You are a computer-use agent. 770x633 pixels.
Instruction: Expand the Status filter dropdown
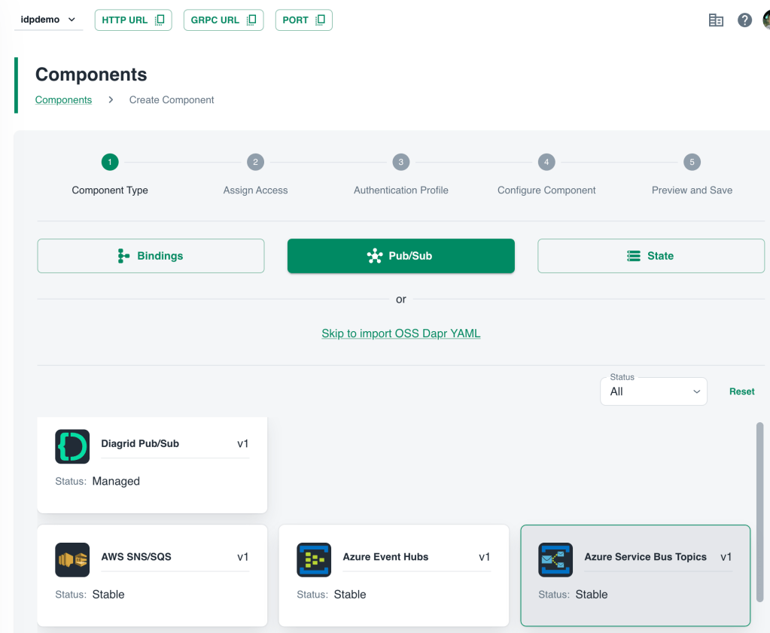(653, 391)
